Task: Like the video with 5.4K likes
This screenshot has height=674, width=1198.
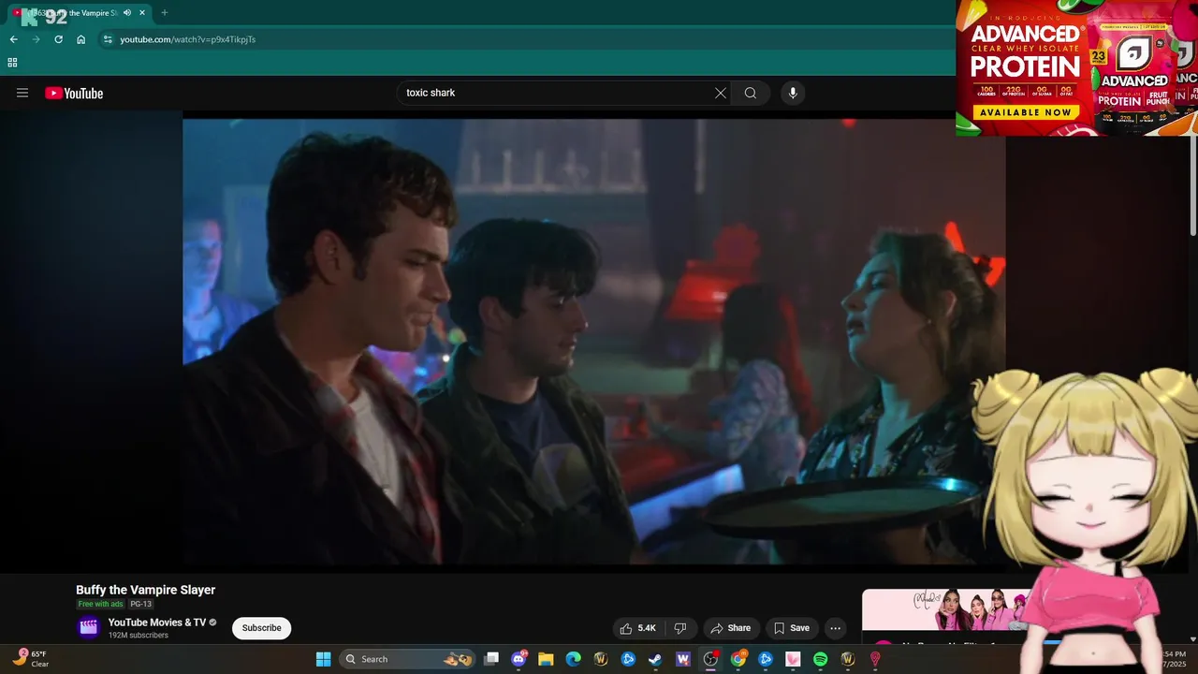Action: (638, 628)
